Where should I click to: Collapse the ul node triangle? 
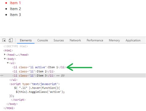point(8,63)
